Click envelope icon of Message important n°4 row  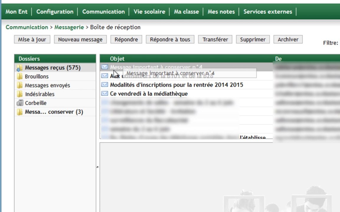104,67
